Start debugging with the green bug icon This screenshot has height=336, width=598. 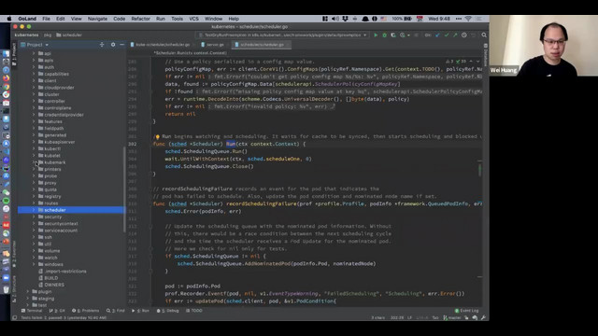[x=384, y=35]
